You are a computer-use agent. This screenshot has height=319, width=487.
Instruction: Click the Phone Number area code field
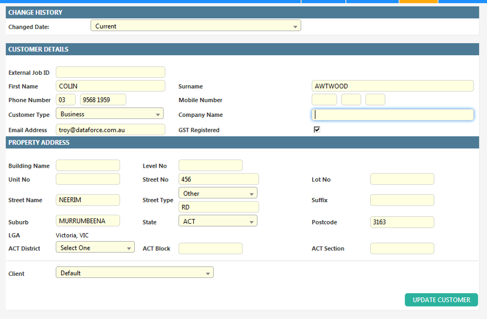coord(66,99)
